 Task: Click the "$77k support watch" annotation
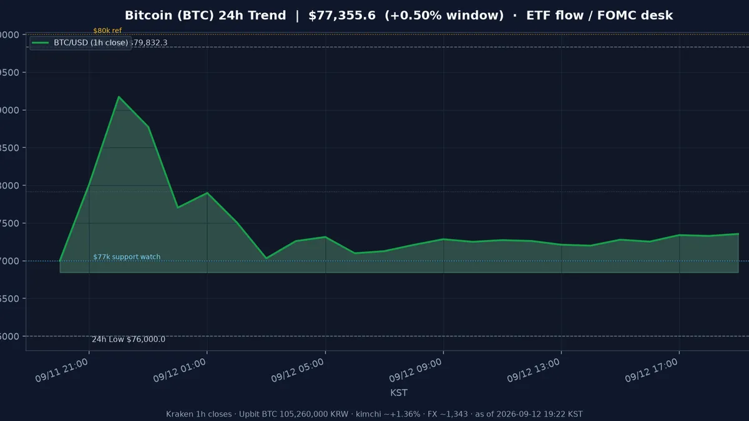tap(127, 257)
